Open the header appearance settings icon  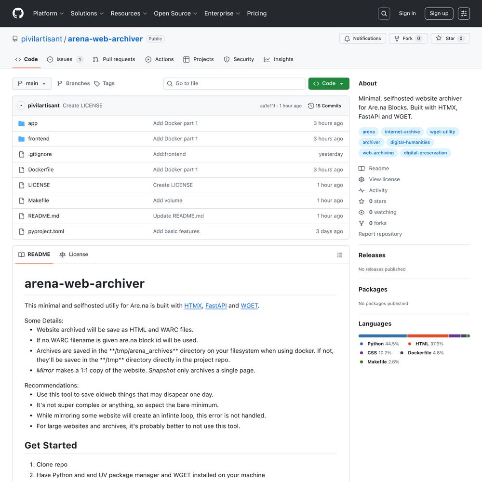[x=464, y=13]
